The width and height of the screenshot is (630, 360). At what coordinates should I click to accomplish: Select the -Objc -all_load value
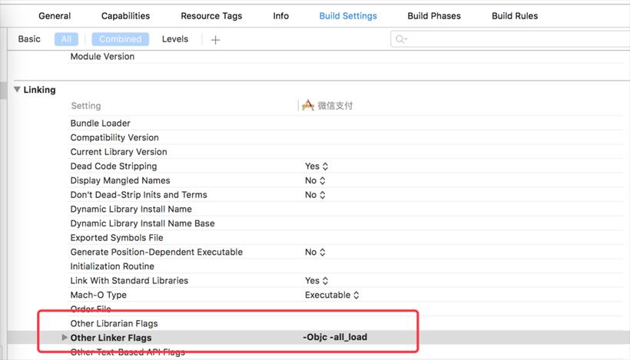[340, 338]
